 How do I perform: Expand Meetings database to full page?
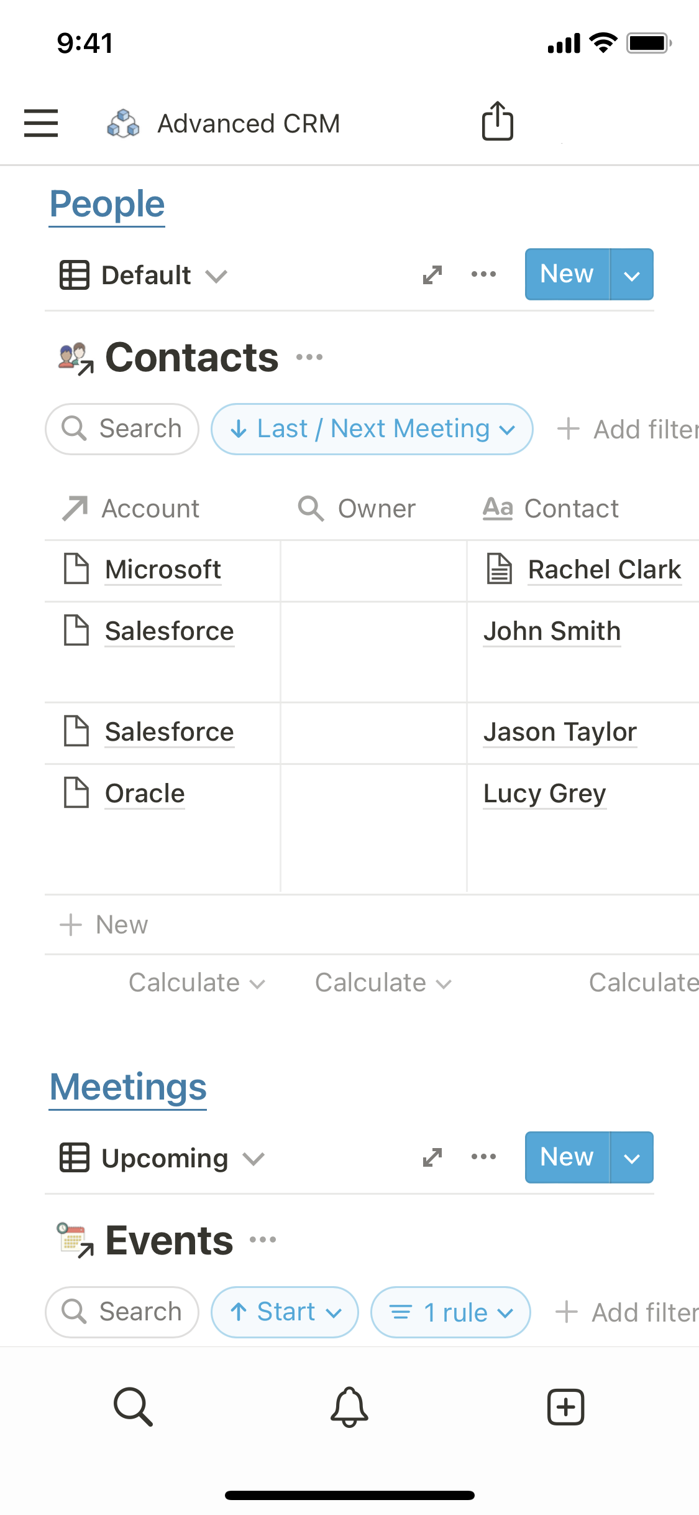pyautogui.click(x=432, y=1157)
